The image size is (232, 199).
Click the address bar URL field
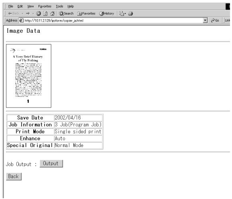point(113,20)
